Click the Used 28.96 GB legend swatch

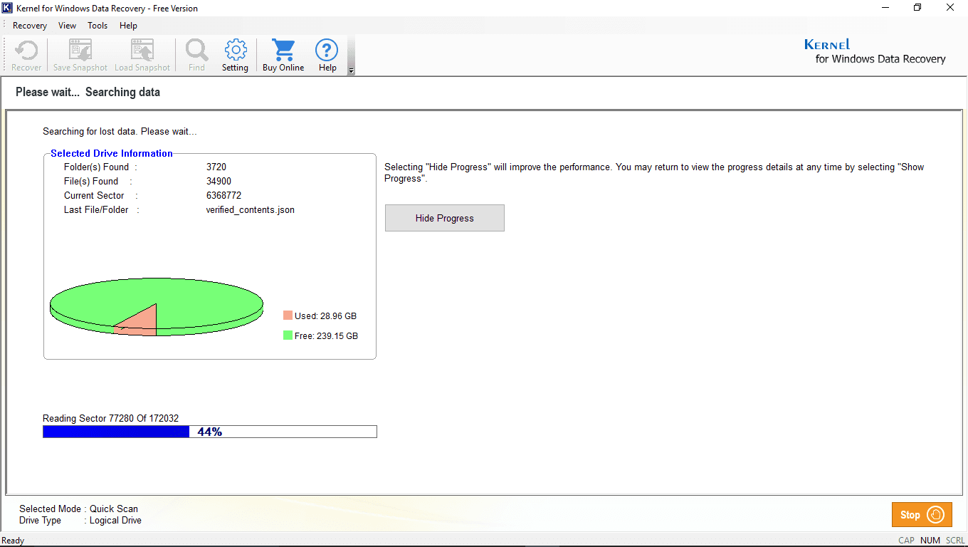tap(288, 316)
